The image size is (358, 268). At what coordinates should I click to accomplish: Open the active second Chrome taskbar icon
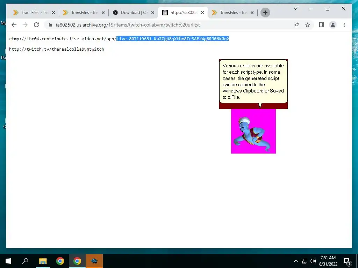[x=77, y=261]
